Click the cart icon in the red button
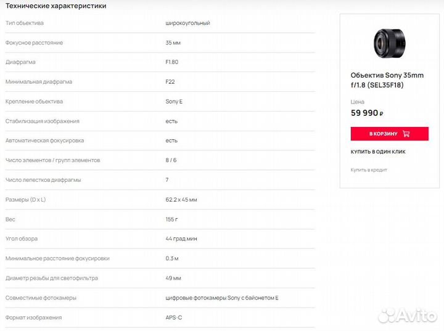This screenshot has width=444, height=331. pyautogui.click(x=406, y=134)
